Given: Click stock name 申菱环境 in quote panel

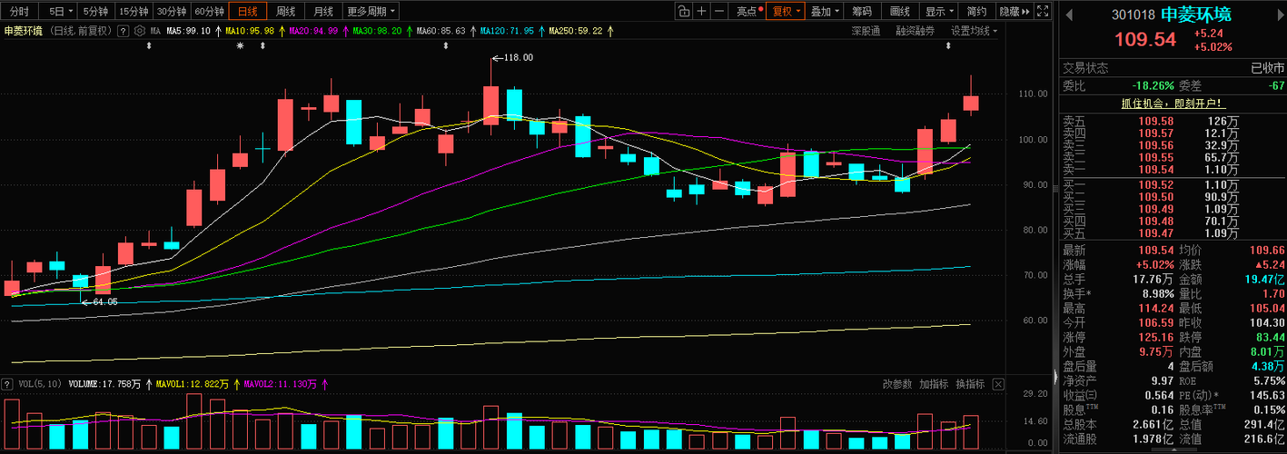Looking at the screenshot, I should [x=1196, y=15].
